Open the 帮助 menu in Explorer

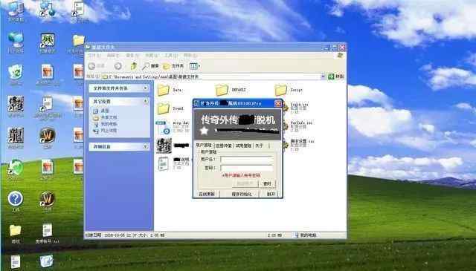(190, 56)
